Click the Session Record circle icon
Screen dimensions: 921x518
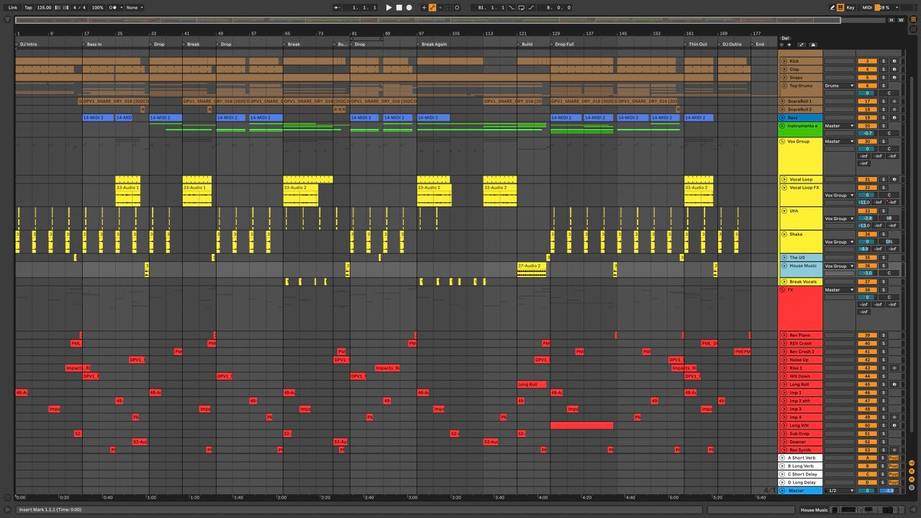coord(456,7)
